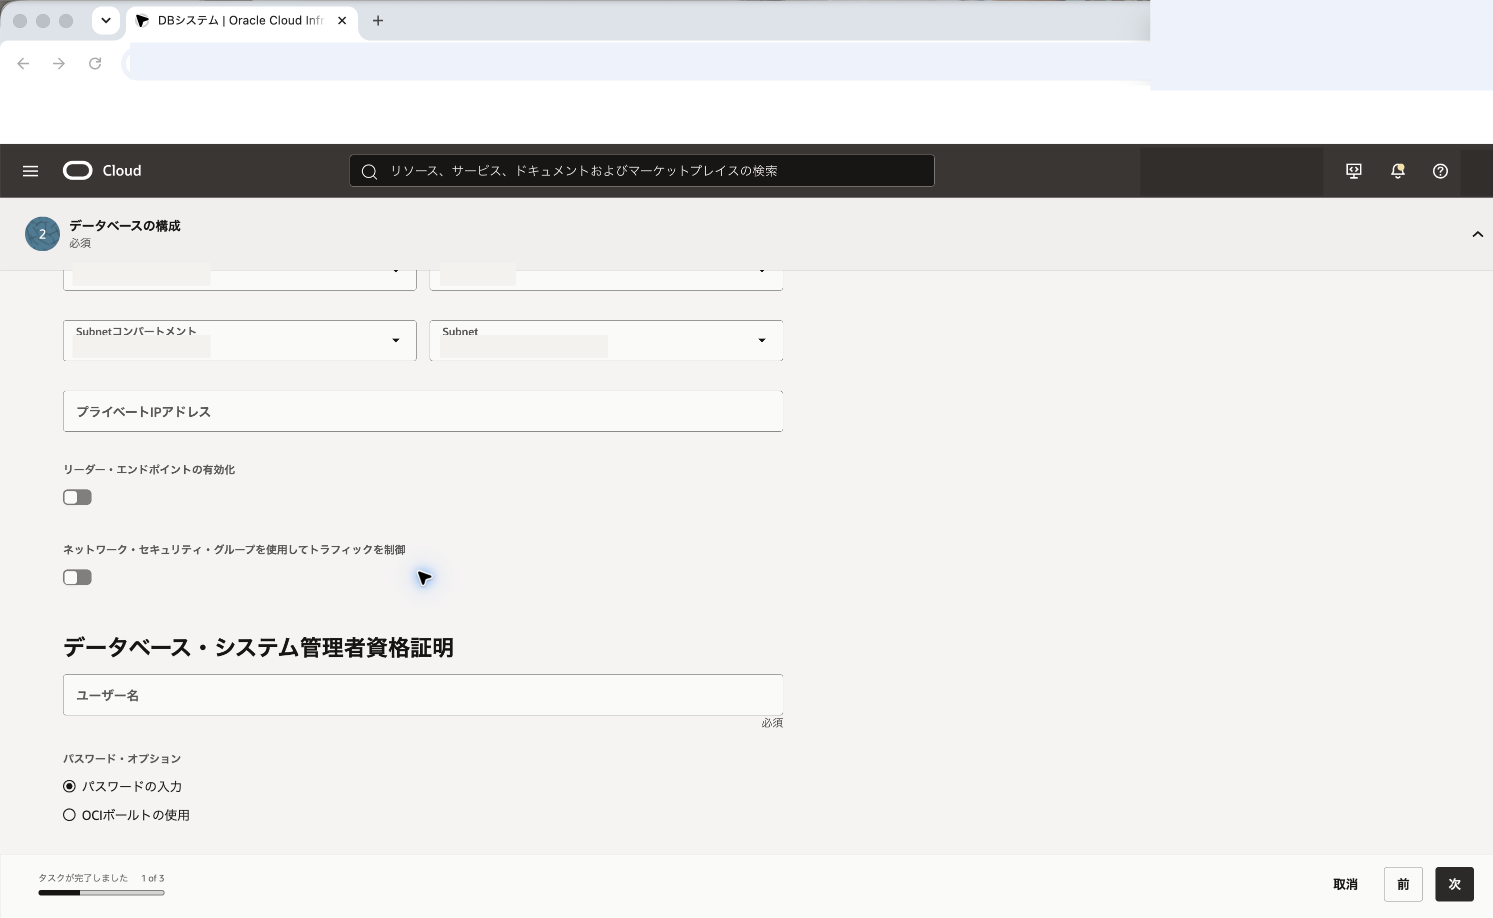The width and height of the screenshot is (1493, 918).
Task: Collapse the データベースの構成 section
Action: pyautogui.click(x=1478, y=234)
